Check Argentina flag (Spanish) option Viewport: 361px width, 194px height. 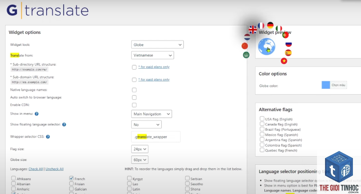pos(262,139)
